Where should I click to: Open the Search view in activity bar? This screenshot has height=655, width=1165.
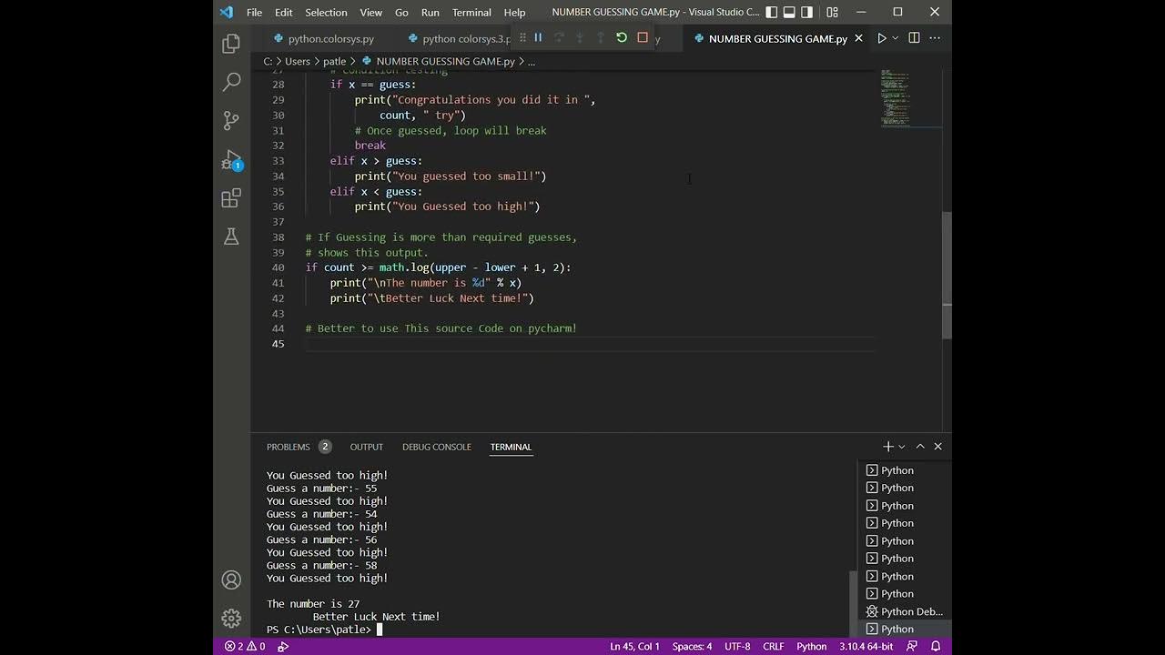pos(231,82)
